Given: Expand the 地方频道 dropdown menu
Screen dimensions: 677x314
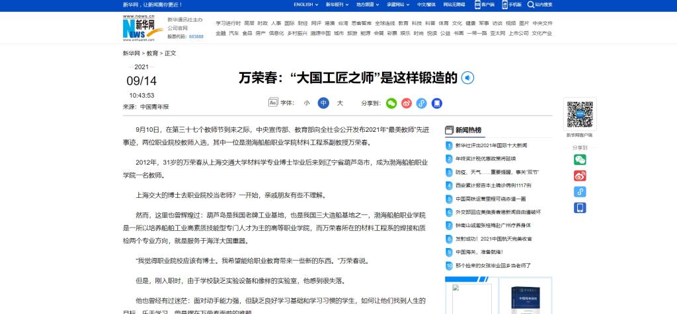Looking at the screenshot, I should pyautogui.click(x=368, y=5).
